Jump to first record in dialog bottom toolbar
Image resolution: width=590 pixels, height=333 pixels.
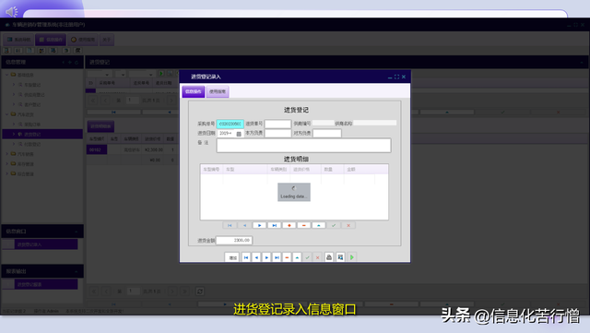(x=246, y=257)
